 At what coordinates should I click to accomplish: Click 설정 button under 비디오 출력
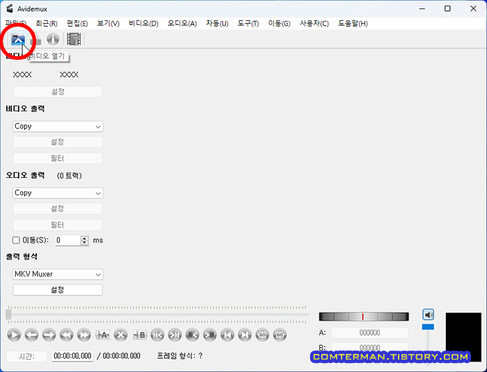(58, 143)
